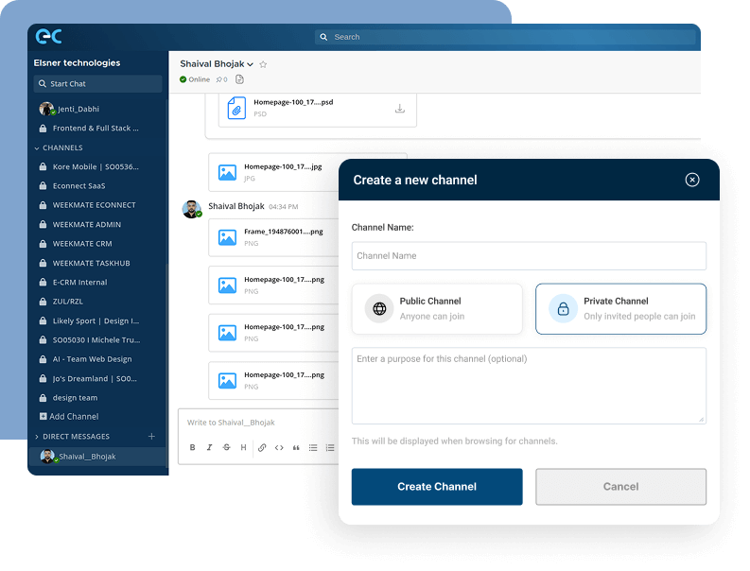The height and width of the screenshot is (571, 750).
Task: Select the Public Channel option
Action: (x=437, y=308)
